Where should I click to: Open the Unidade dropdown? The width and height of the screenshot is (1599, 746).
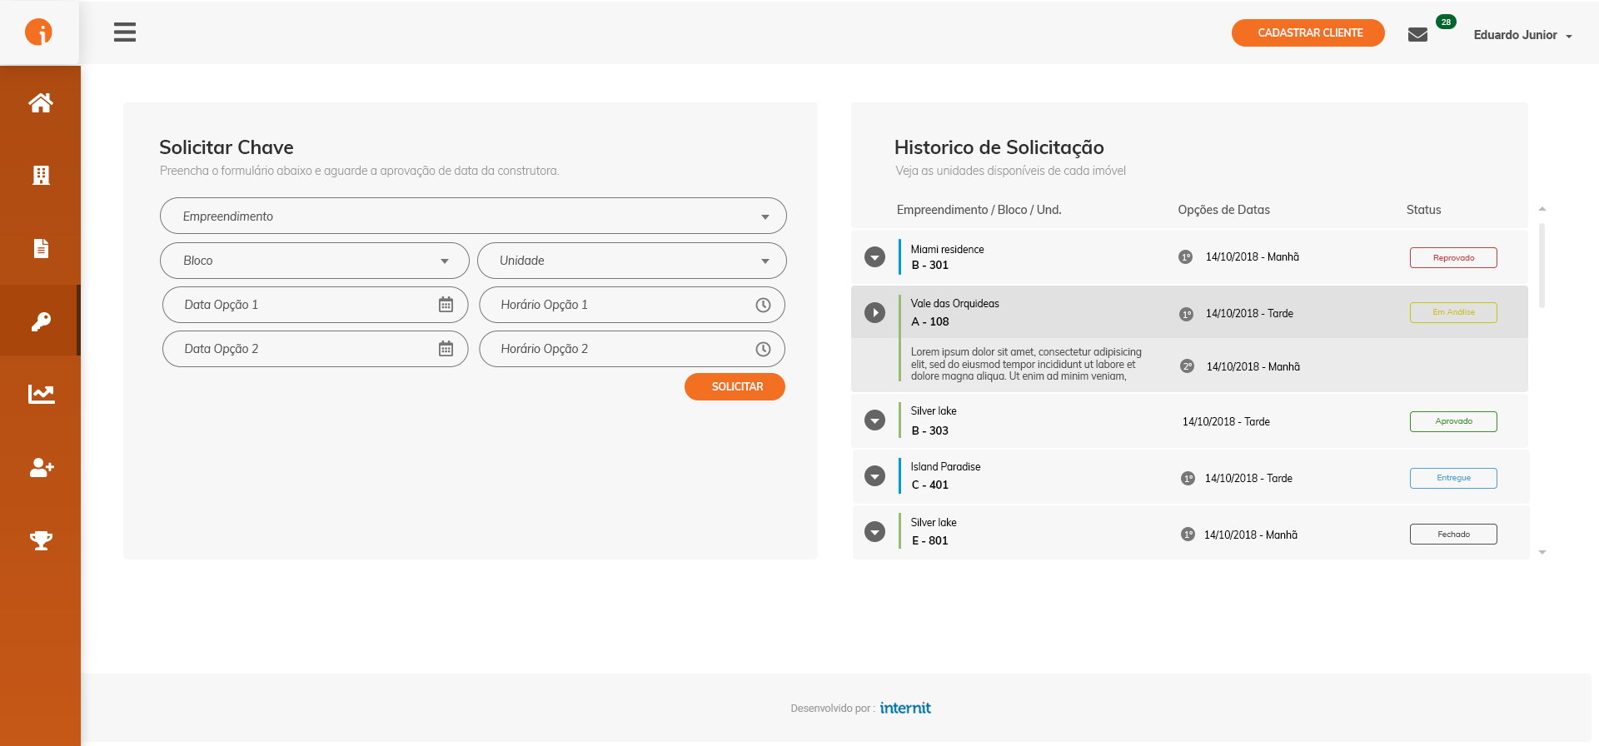(631, 261)
